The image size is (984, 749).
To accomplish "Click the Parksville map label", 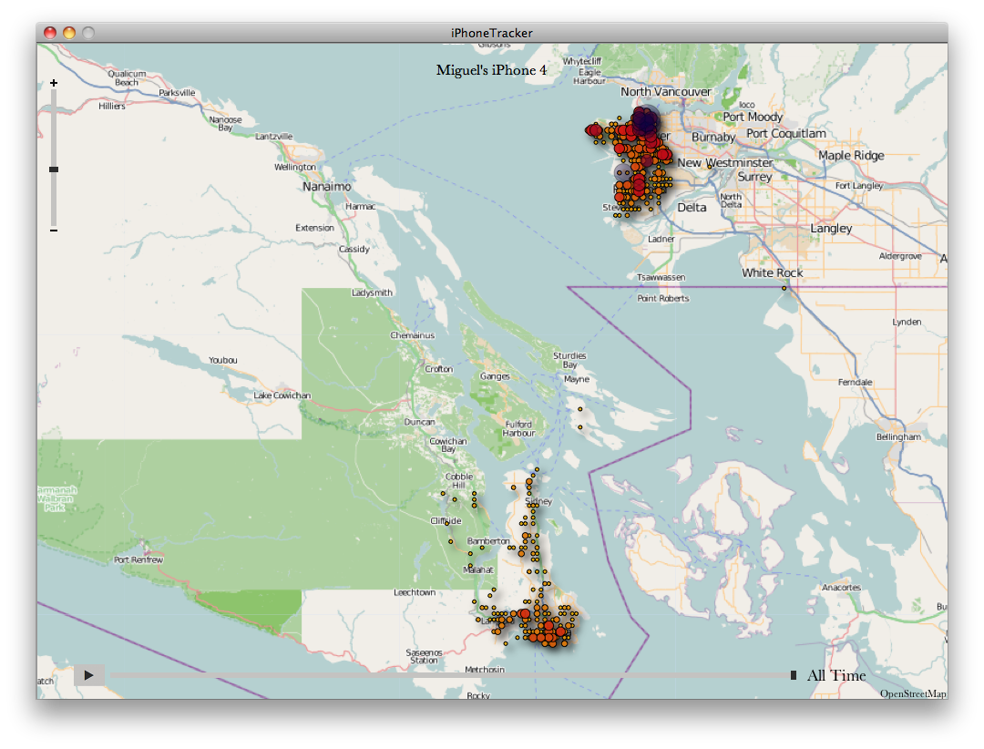I will 177,93.
